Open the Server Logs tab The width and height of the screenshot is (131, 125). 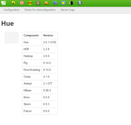click(x=67, y=10)
